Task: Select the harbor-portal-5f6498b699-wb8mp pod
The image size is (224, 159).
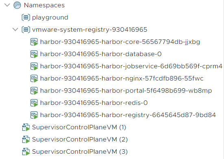Action: (126, 91)
